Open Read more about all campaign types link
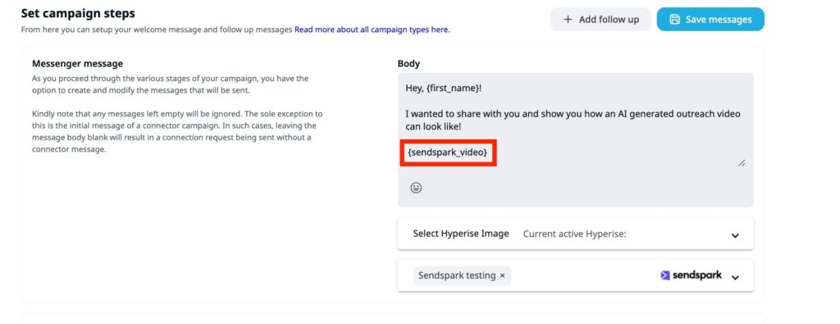Image resolution: width=840 pixels, height=324 pixels. pyautogui.click(x=372, y=30)
